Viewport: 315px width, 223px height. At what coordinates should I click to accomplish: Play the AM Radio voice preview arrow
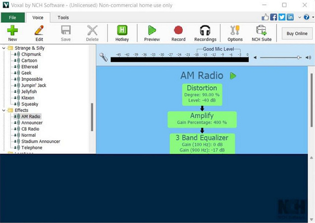coord(233,76)
